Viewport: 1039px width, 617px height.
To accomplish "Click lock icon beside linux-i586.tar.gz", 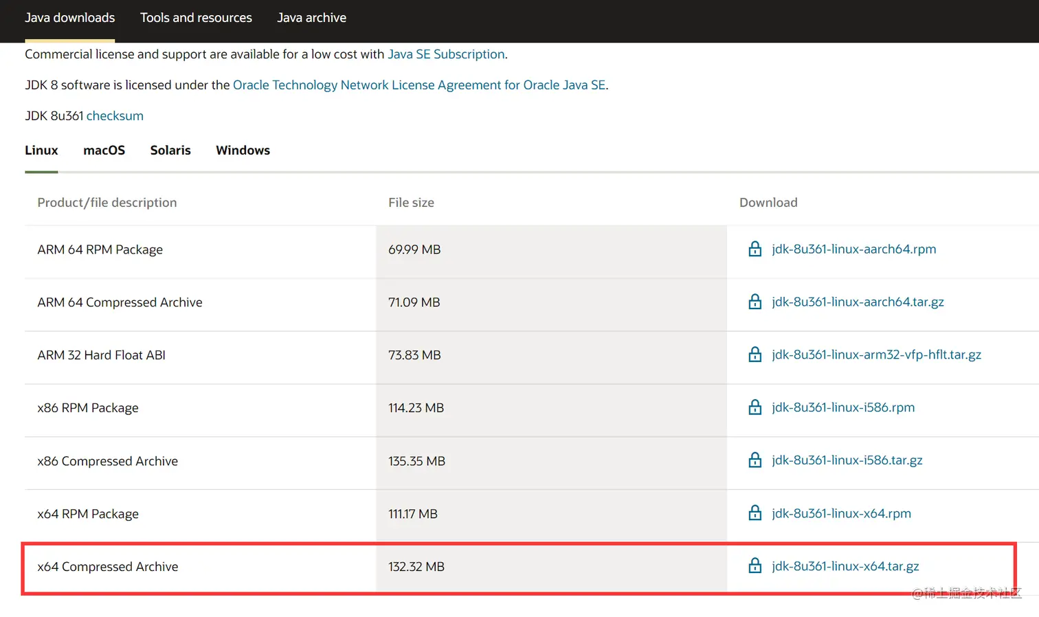I will click(755, 460).
